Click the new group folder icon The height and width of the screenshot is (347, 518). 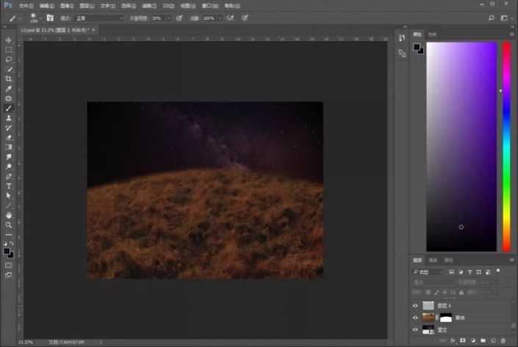point(483,341)
